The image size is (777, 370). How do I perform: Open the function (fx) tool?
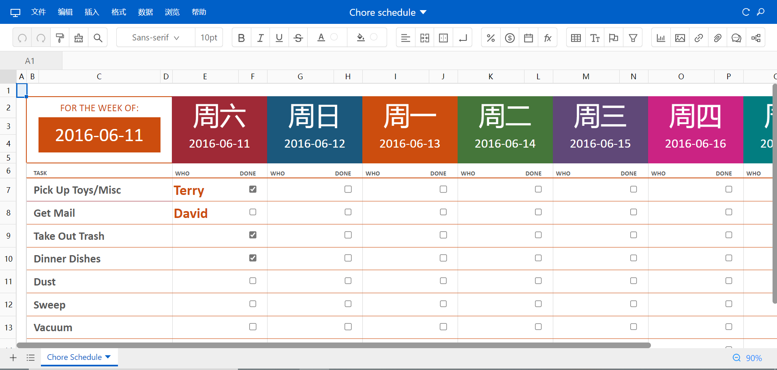548,37
